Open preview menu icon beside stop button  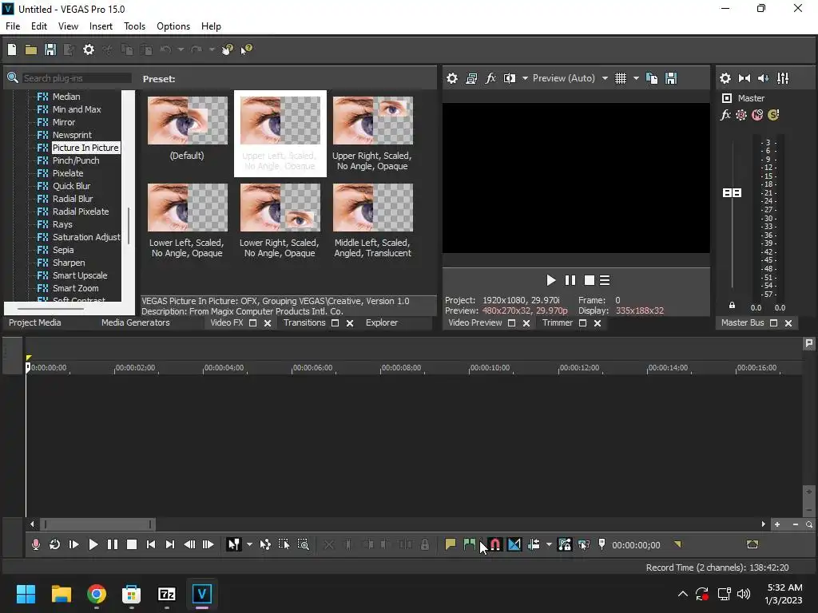[605, 280]
